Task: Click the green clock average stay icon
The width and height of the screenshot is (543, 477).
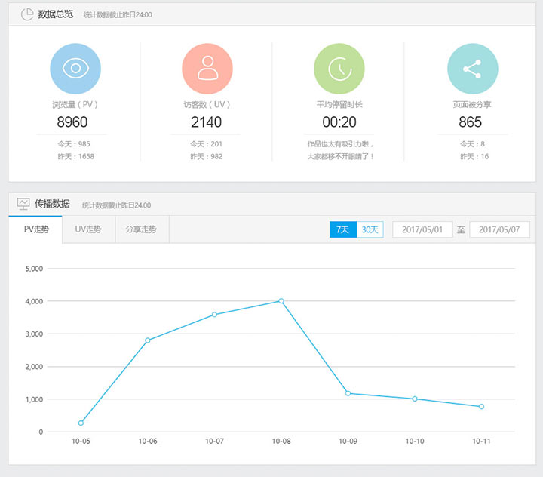Action: point(339,69)
